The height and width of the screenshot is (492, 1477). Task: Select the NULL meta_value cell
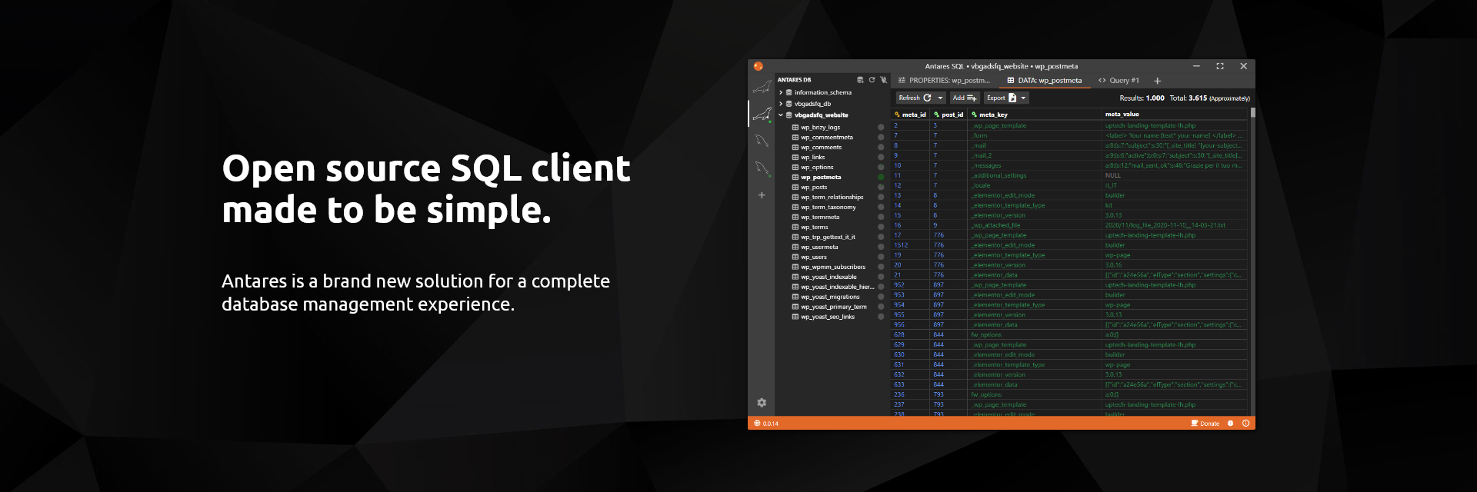(x=1175, y=176)
